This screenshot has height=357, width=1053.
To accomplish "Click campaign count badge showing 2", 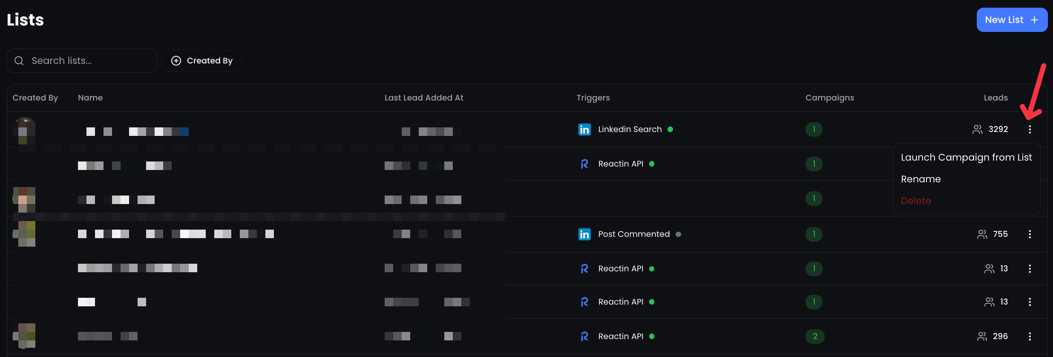I will [x=814, y=337].
